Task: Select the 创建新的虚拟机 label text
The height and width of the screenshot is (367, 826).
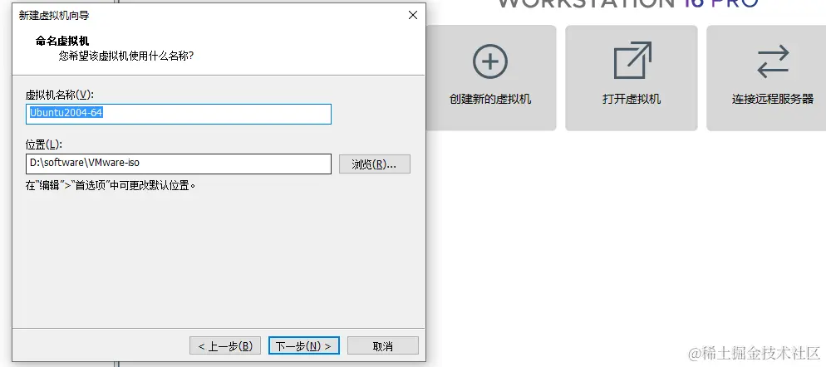Action: pyautogui.click(x=490, y=99)
